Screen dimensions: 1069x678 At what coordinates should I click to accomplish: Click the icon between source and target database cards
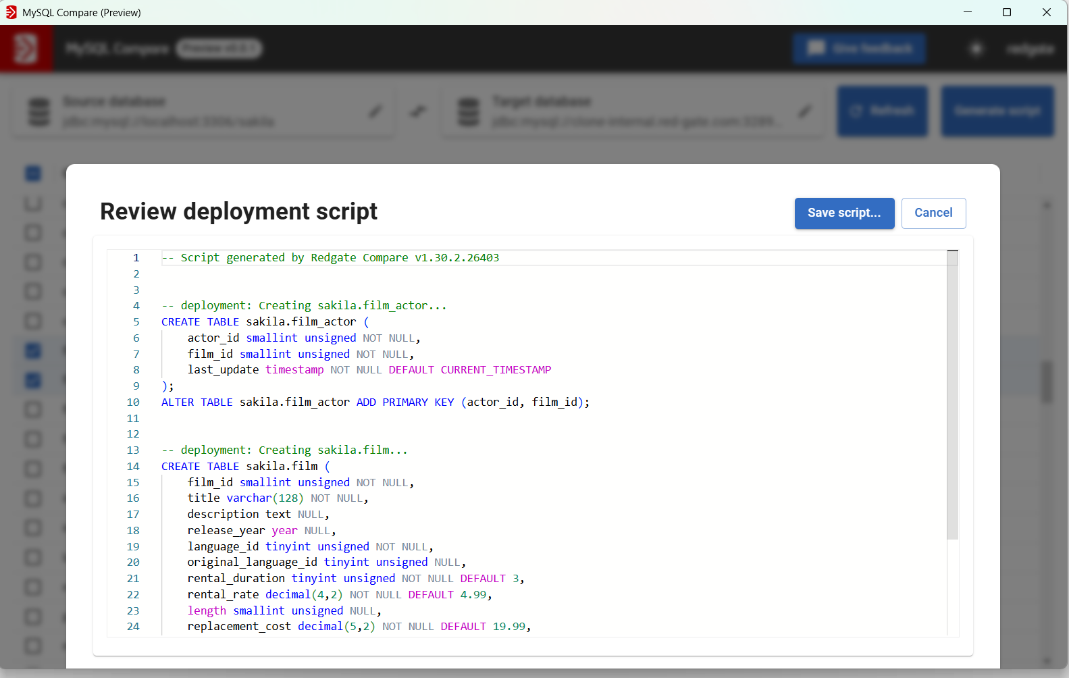click(418, 111)
